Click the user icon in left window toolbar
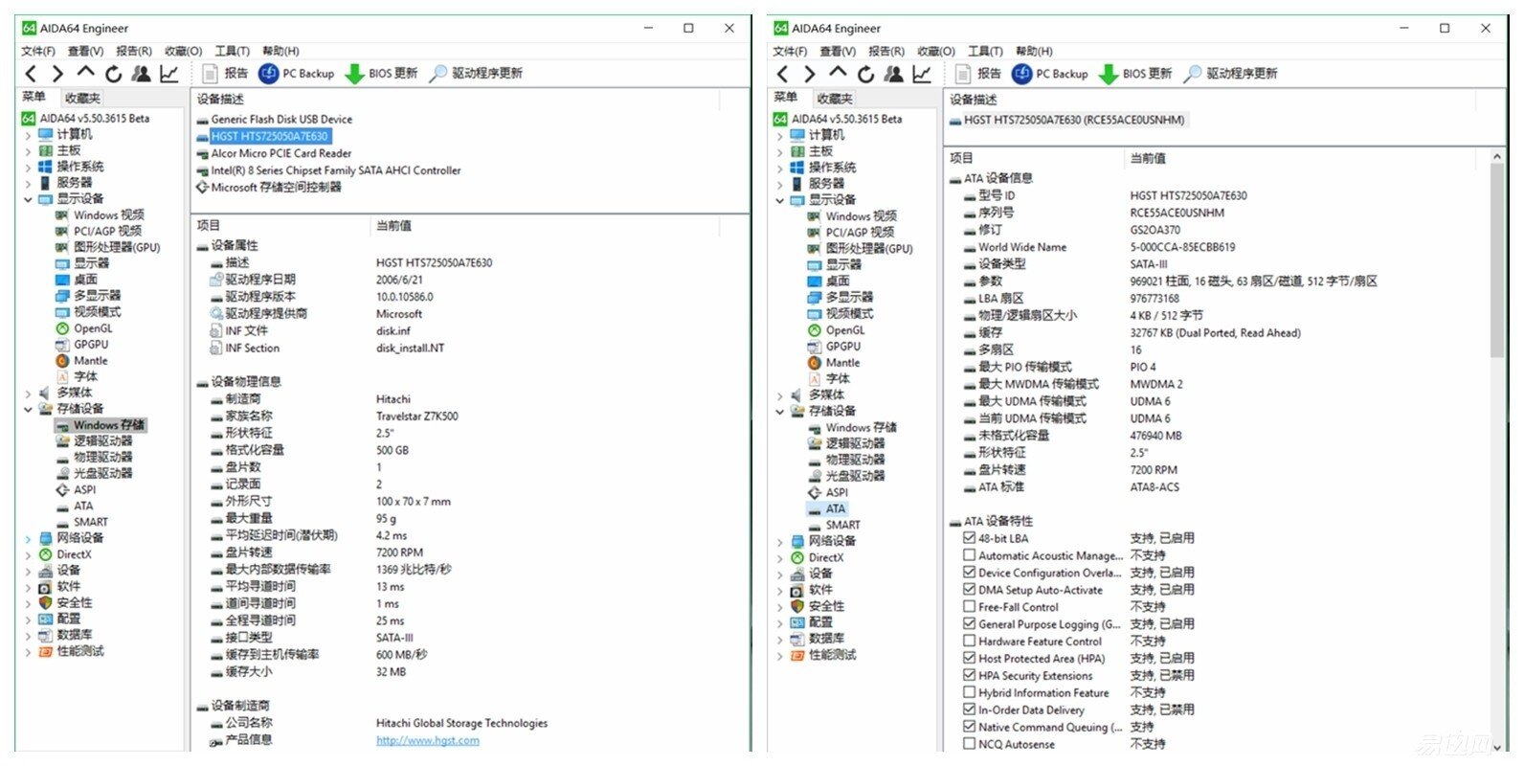This screenshot has width=1524, height=766. 142,74
